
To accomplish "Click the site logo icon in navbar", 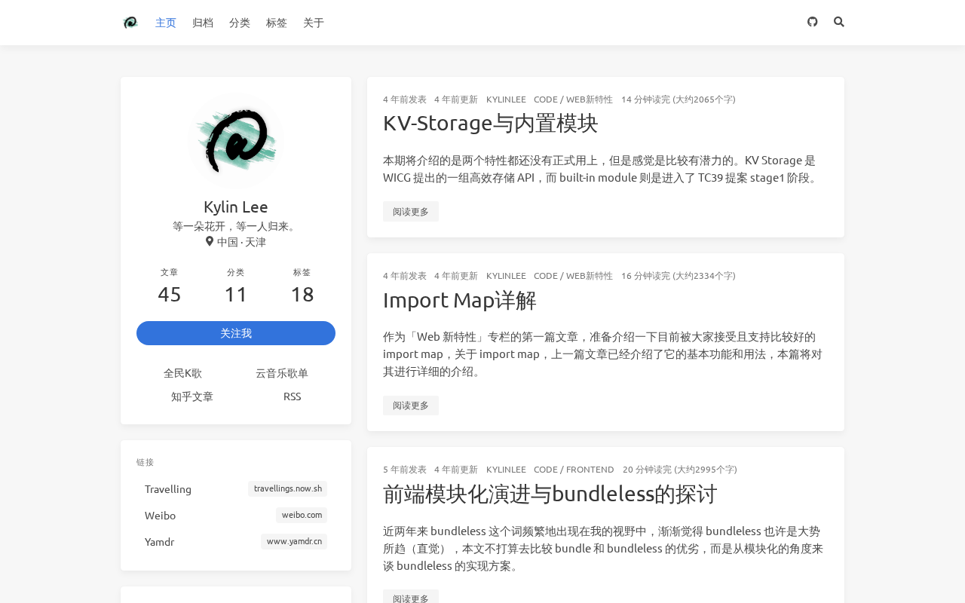I will point(130,23).
